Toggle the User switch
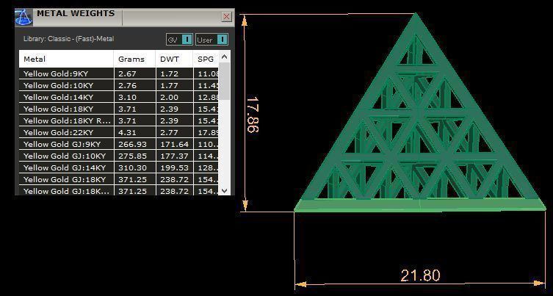This screenshot has width=553, height=296. click(212, 40)
